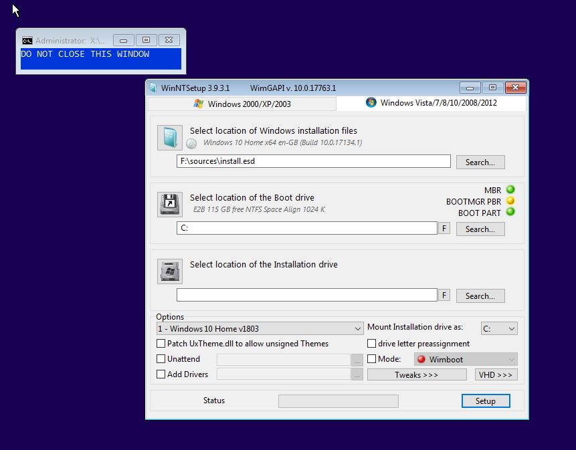Click the green MBR status light
This screenshot has height=450, width=576.
[508, 190]
